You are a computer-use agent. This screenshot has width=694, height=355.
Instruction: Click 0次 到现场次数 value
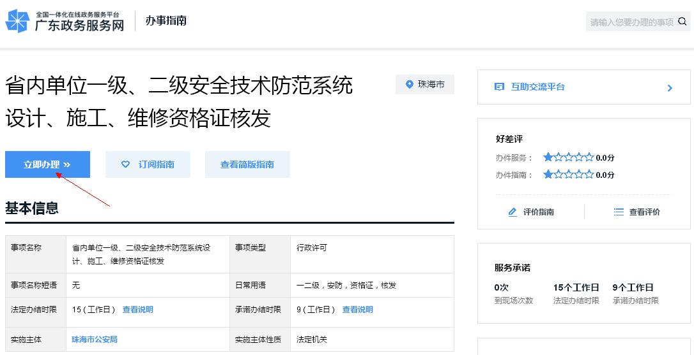pos(502,287)
